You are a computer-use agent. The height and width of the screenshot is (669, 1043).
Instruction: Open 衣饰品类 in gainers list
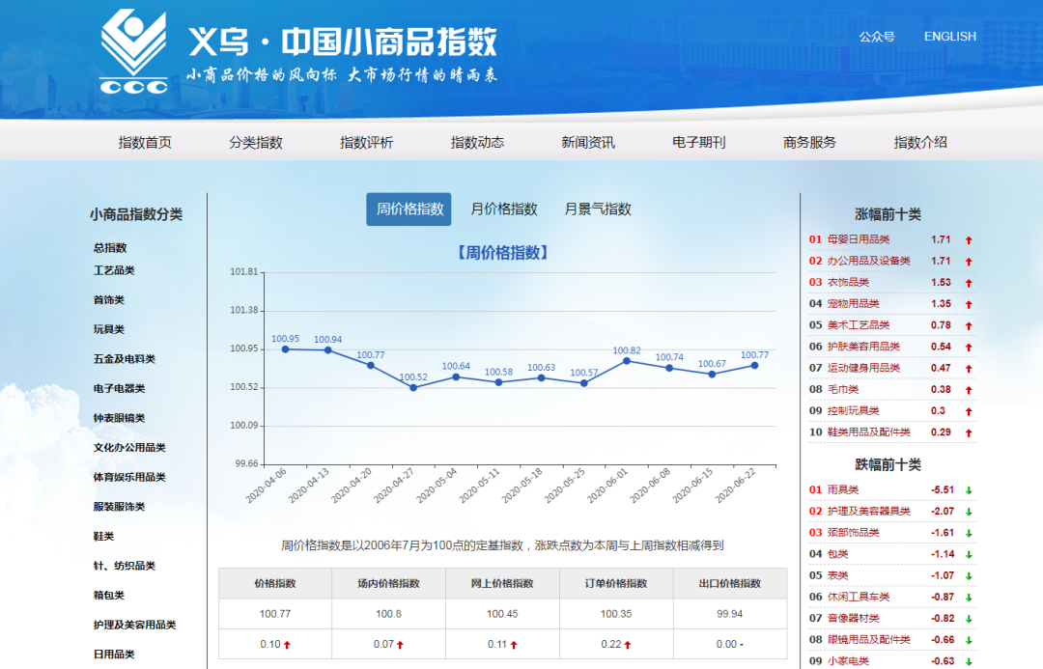848,283
